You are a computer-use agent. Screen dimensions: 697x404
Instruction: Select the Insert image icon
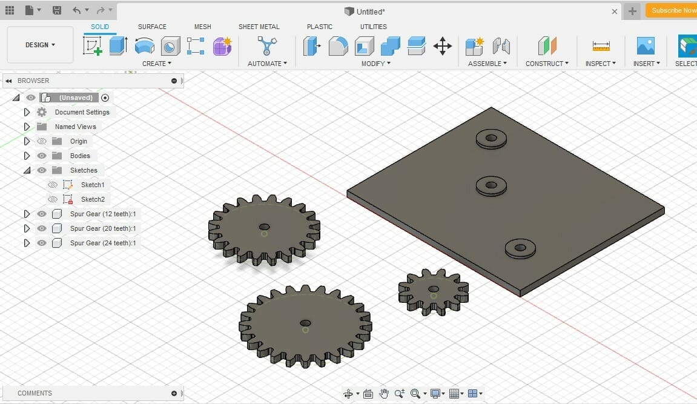[646, 46]
